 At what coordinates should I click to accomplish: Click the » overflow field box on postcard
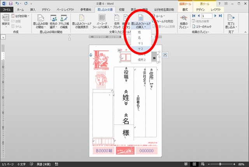pyautogui.click(x=154, y=58)
